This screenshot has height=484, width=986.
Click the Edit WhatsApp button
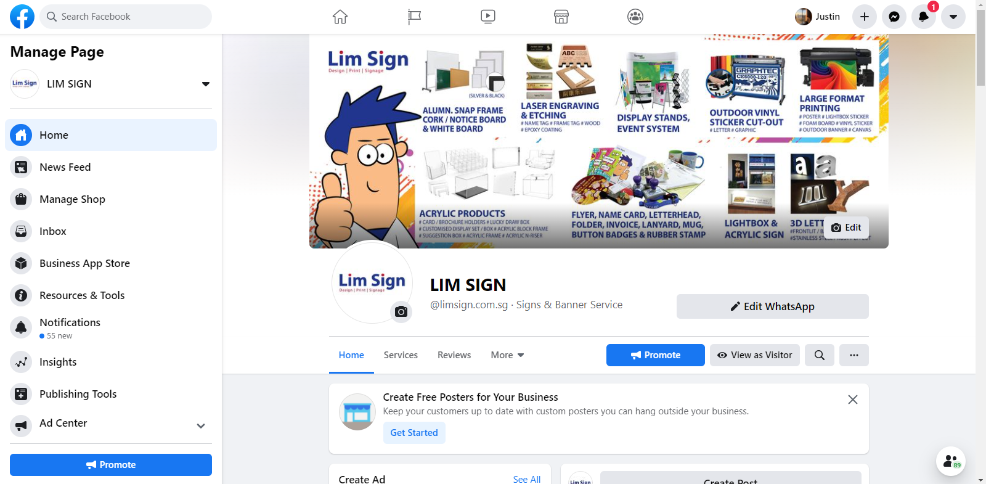[773, 306]
